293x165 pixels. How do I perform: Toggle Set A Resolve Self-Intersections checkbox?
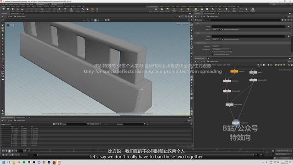tap(223, 29)
